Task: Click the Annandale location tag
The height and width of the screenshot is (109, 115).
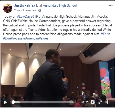Action: (x=29, y=11)
